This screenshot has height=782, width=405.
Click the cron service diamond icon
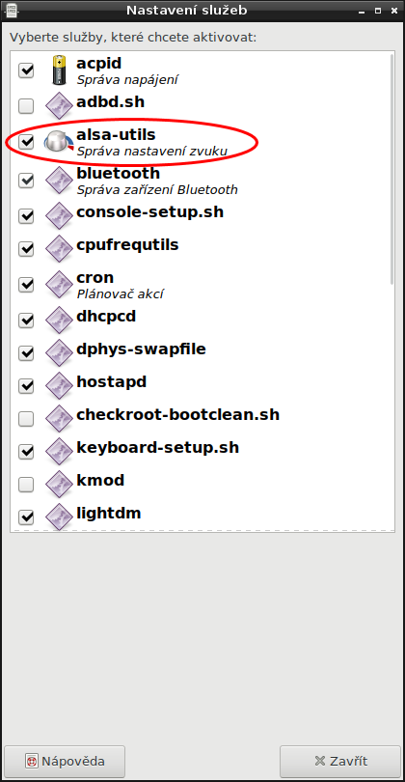pyautogui.click(x=59, y=285)
